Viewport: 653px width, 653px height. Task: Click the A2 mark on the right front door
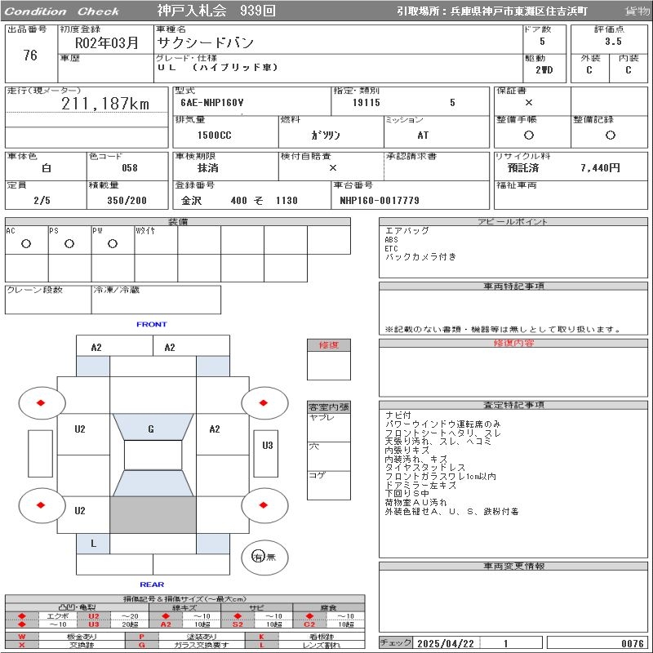click(x=215, y=429)
